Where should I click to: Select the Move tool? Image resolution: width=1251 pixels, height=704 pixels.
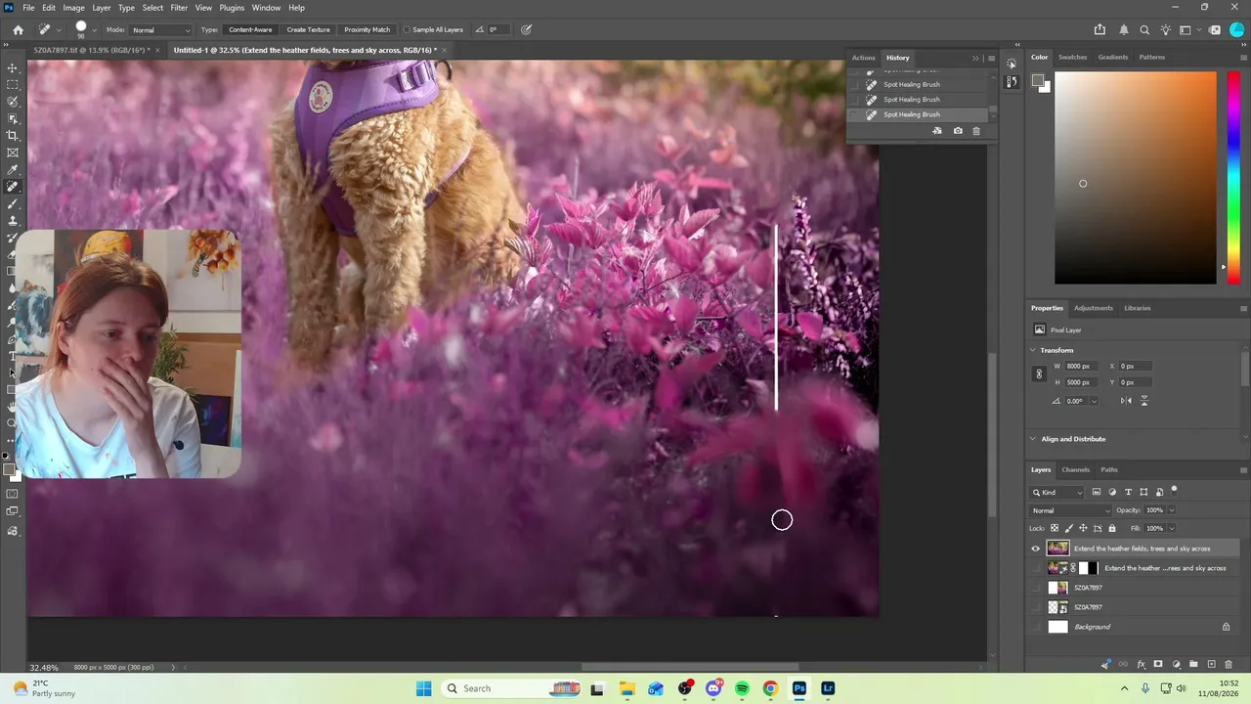(13, 68)
